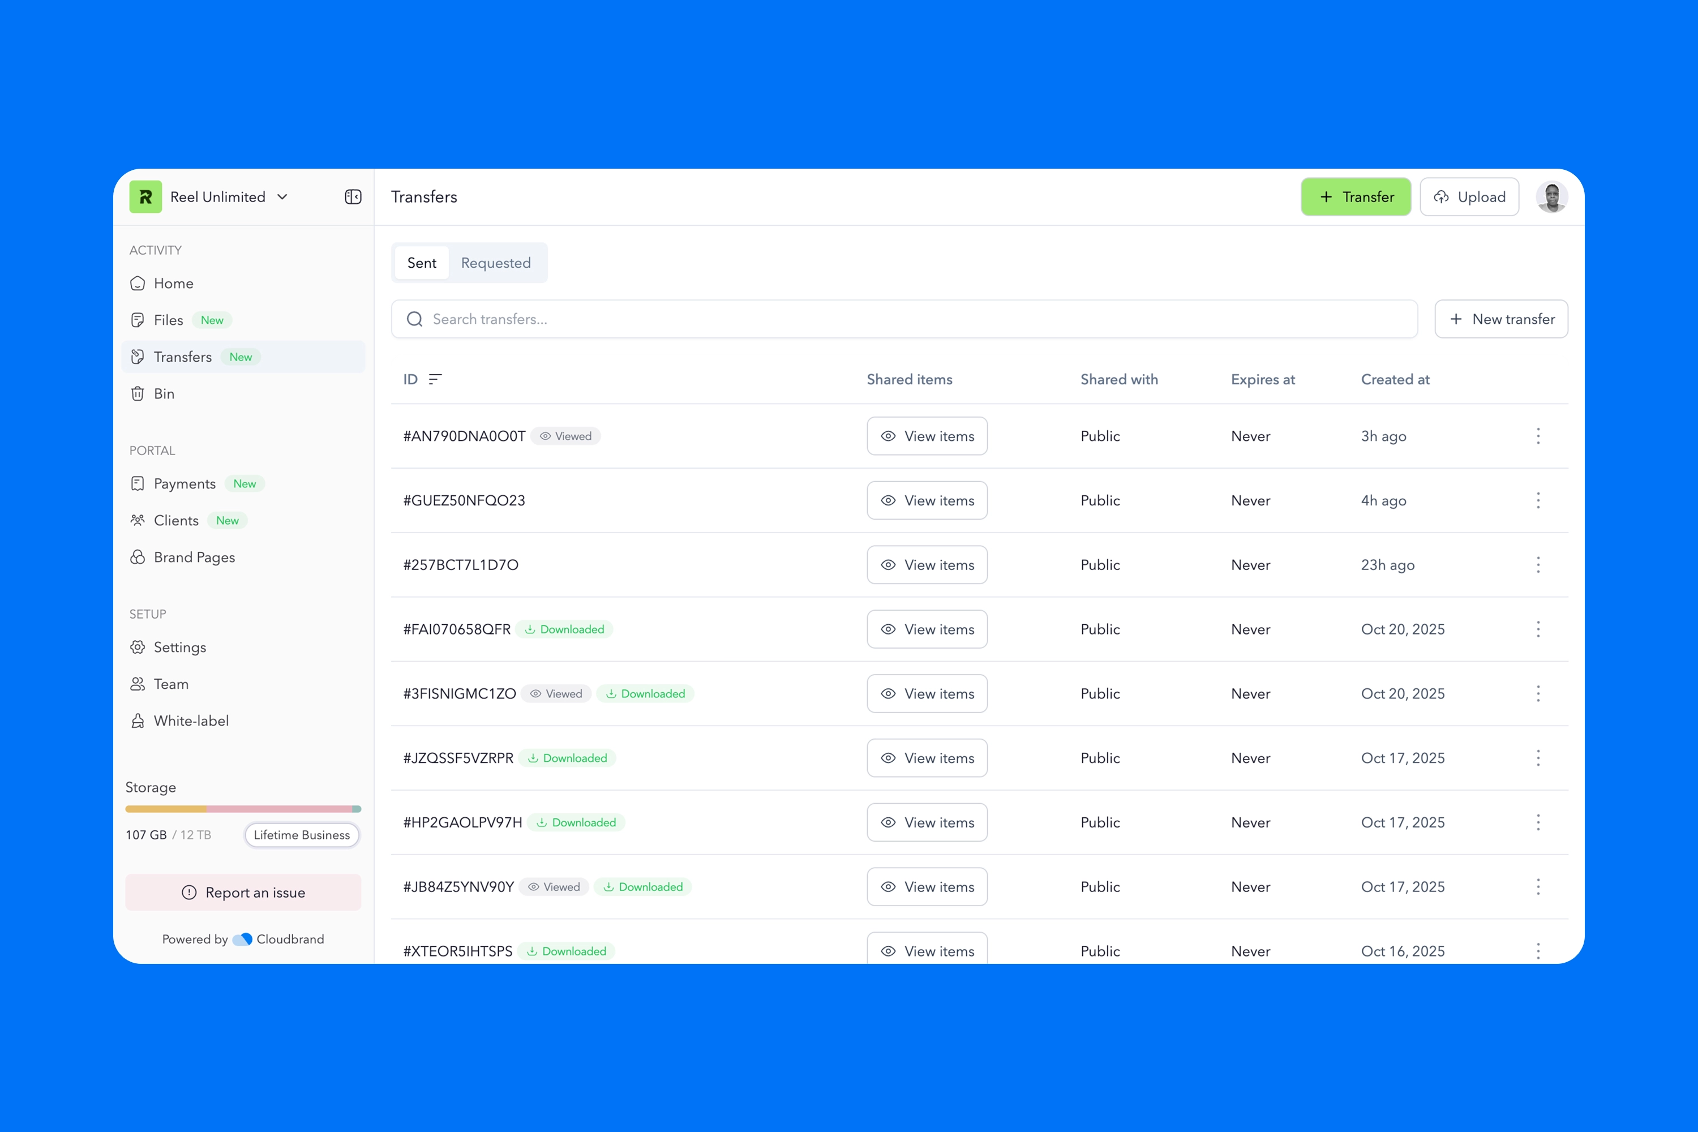Open the three-dot menu for #257BCT7L1D7O
This screenshot has height=1132, width=1698.
[x=1538, y=564]
